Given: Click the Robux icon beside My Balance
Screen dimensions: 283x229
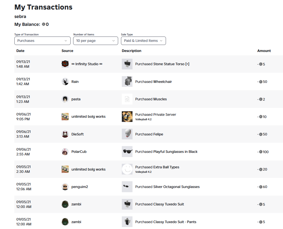Looking at the screenshot, I should [x=44, y=24].
